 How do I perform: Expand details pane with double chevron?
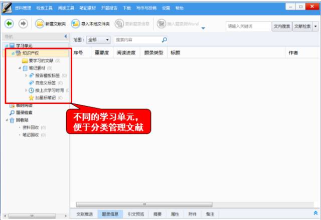click(x=315, y=213)
